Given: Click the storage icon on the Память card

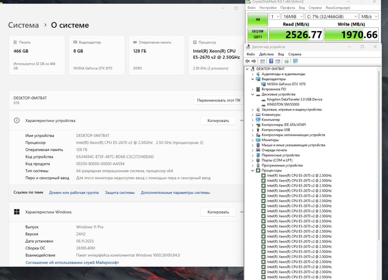Looking at the screenshot, I should tap(15, 42).
